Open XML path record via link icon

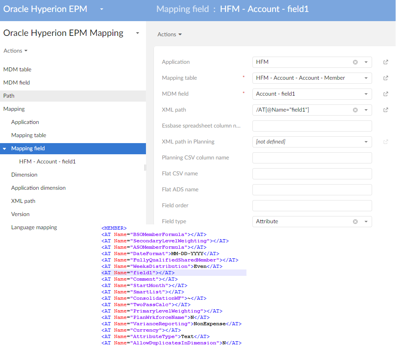[x=386, y=110]
